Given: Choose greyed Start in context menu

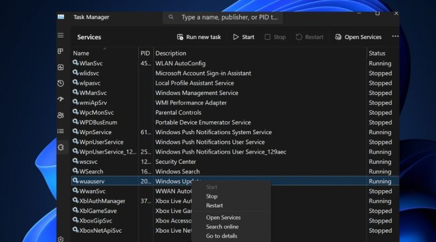Looking at the screenshot, I should pos(211,187).
